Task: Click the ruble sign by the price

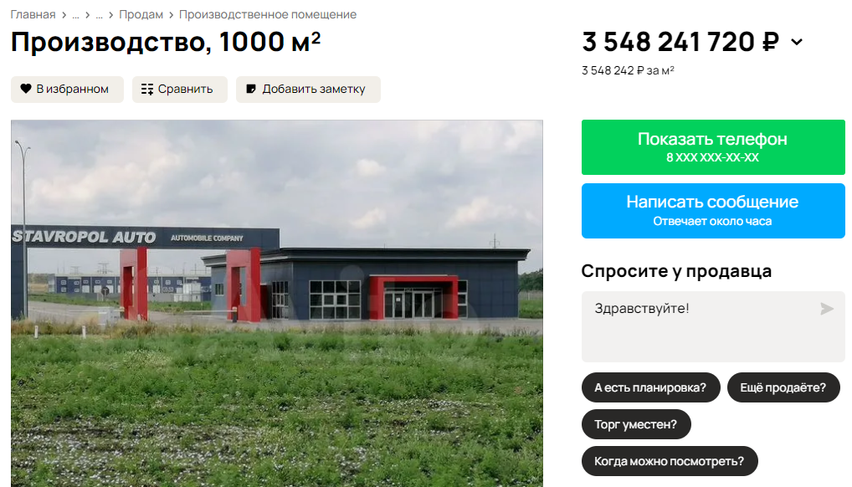Action: coord(771,42)
